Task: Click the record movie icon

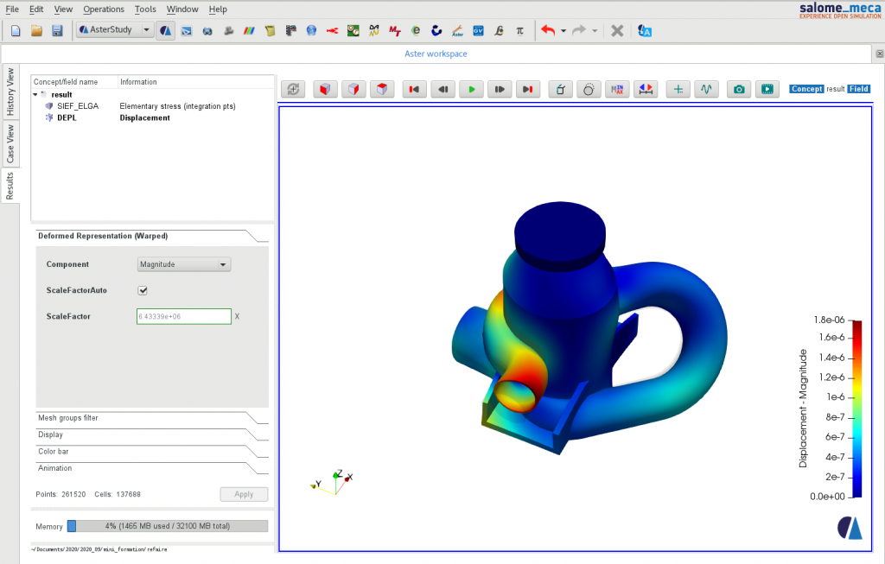Action: (x=767, y=89)
